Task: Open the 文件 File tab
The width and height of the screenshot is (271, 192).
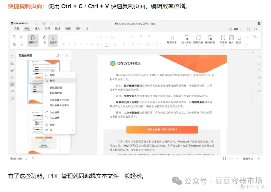Action: click(17, 29)
